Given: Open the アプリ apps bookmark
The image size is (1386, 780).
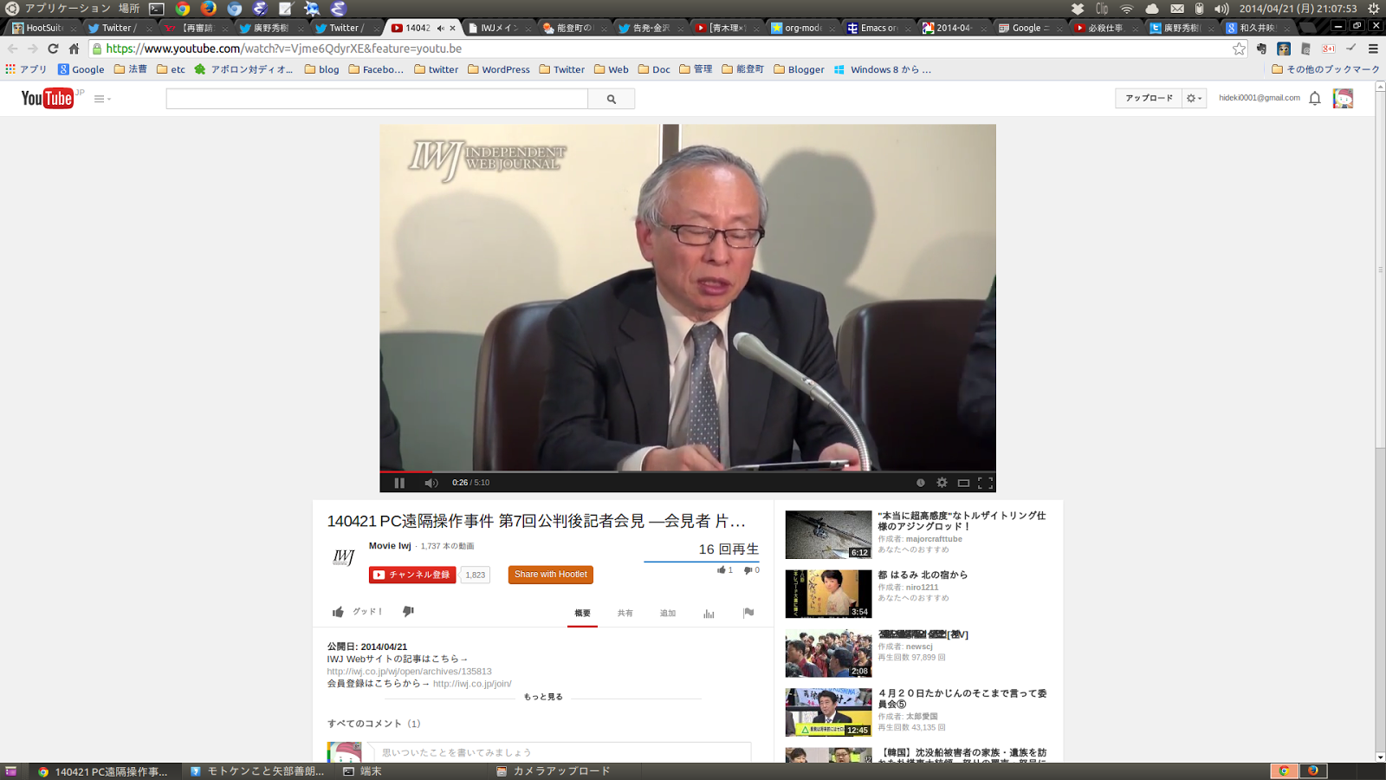Looking at the screenshot, I should (x=26, y=69).
